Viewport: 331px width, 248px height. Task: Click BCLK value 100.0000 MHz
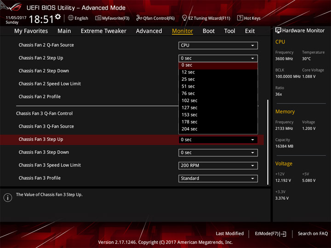click(288, 77)
